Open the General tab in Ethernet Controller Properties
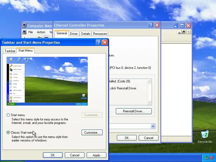216x162 pixels. click(x=62, y=33)
